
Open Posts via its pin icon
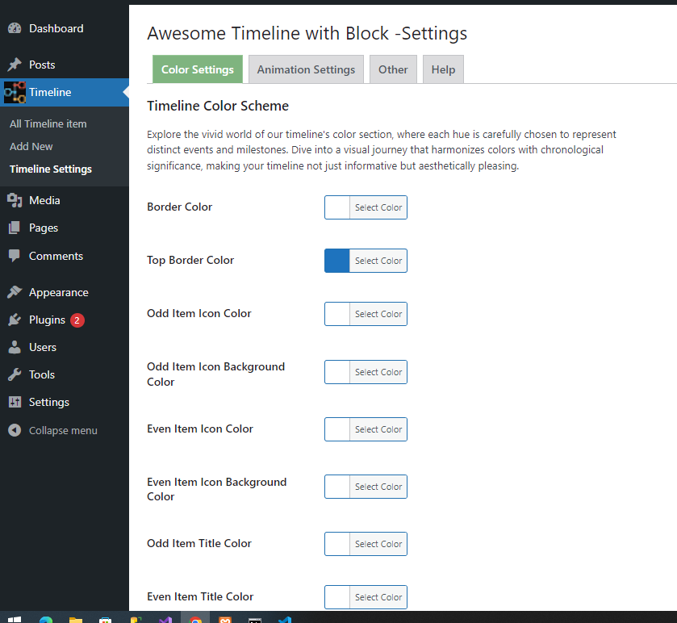pyautogui.click(x=15, y=65)
